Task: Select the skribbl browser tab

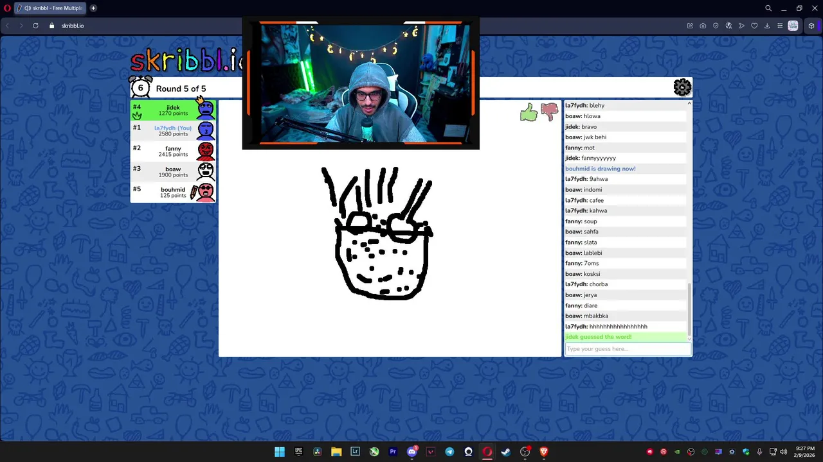Action: (x=50, y=8)
